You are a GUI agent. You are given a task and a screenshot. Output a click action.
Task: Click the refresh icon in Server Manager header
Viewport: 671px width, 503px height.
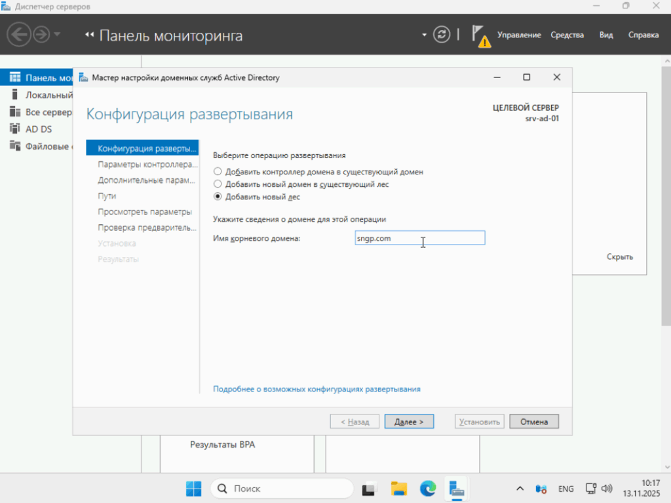coord(443,35)
